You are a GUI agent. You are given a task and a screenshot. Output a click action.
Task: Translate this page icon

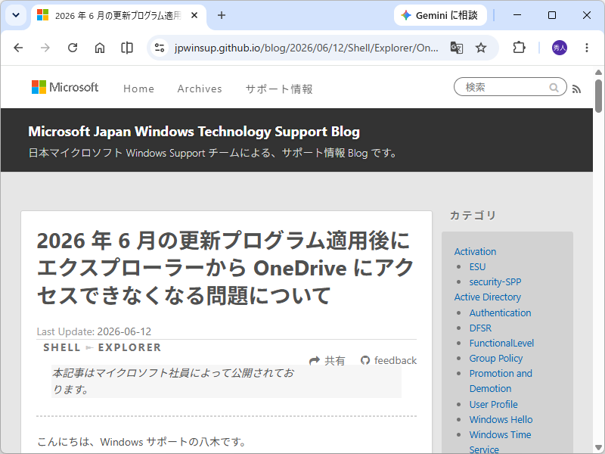coord(457,48)
